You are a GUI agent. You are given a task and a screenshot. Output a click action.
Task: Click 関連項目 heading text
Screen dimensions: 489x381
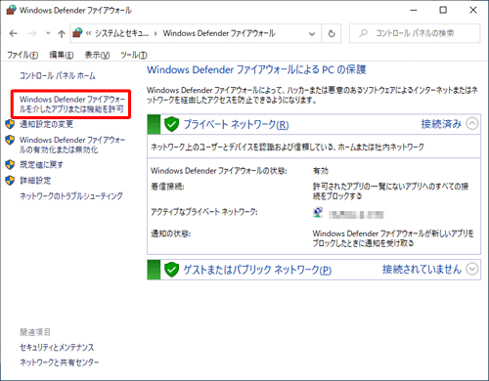35,332
